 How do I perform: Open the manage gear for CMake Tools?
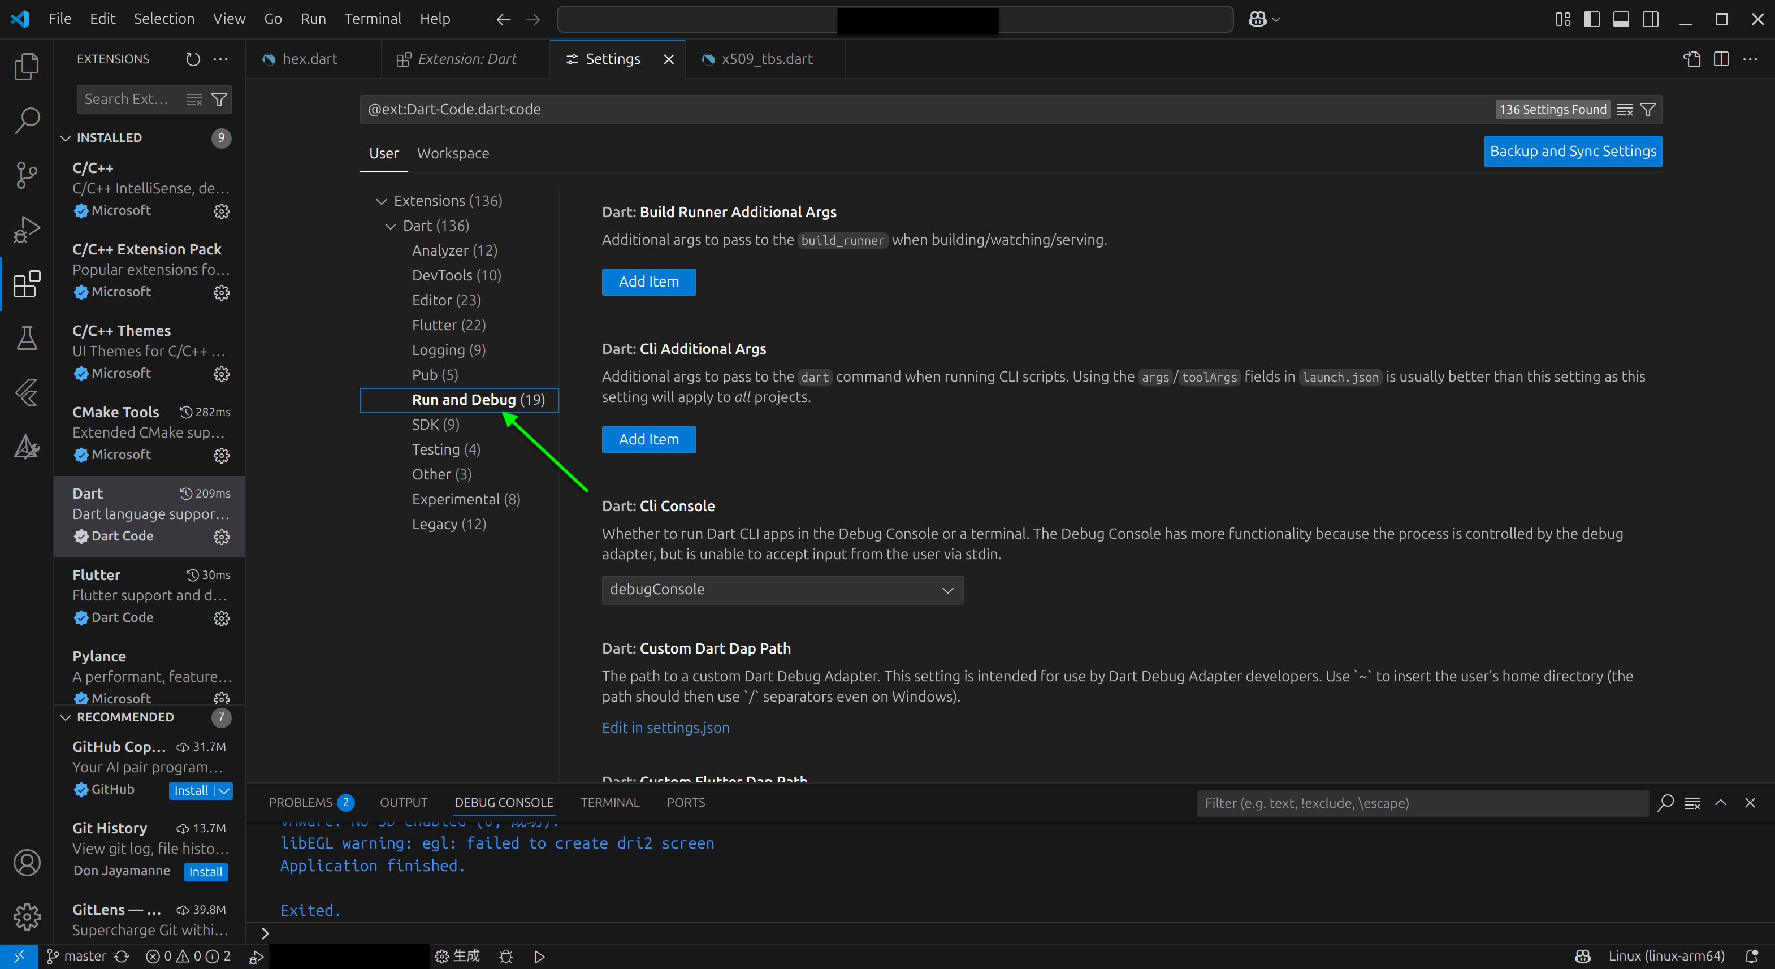pos(221,455)
